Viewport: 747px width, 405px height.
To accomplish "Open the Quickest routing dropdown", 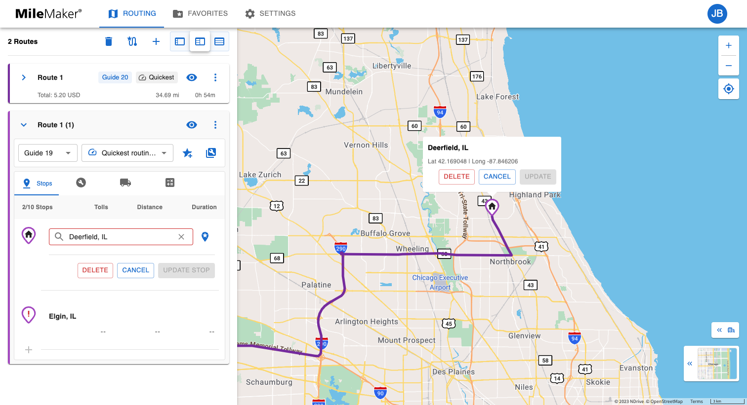I will (127, 153).
